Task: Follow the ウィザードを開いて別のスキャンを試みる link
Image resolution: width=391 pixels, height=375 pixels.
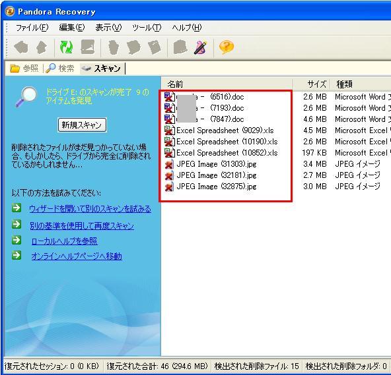Action: [x=90, y=208]
